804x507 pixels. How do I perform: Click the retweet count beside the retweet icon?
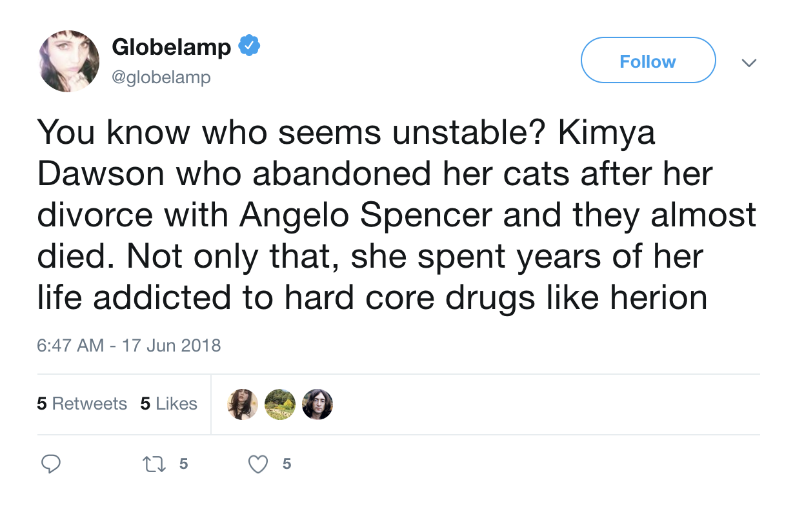(183, 464)
